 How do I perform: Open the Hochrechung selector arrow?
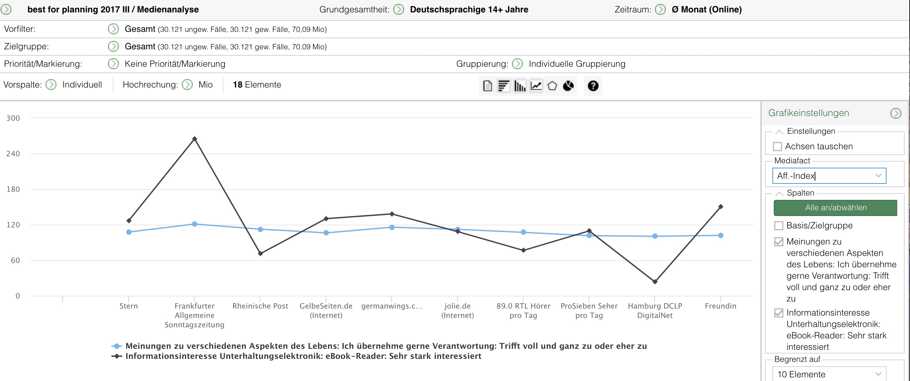(x=187, y=85)
